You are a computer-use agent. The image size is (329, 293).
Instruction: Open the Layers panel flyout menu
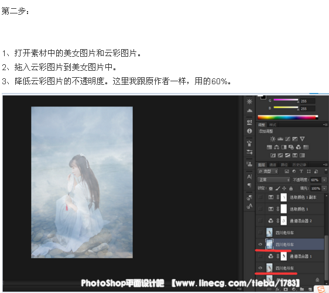[325, 164]
